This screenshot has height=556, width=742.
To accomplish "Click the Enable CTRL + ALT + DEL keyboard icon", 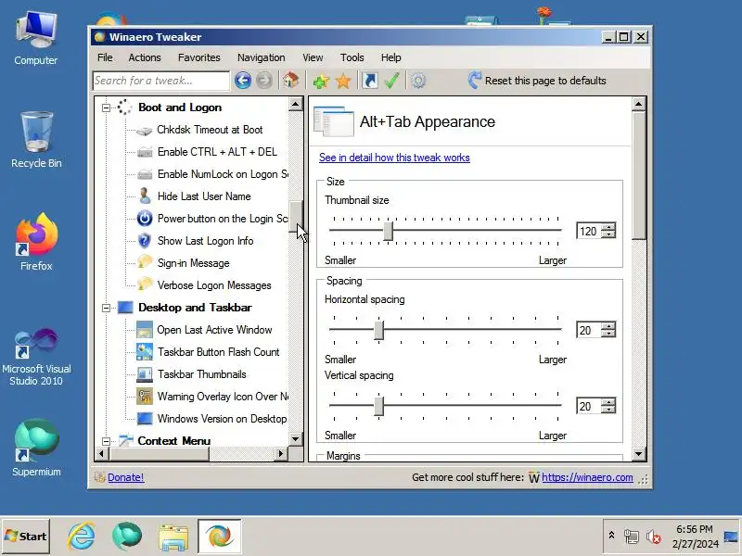I will [x=145, y=152].
